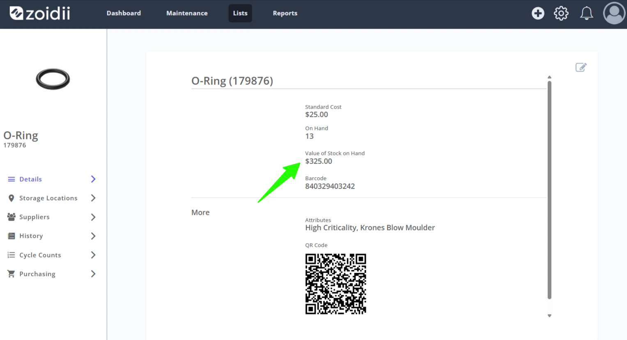Open the History sidebar link
This screenshot has height=340, width=627.
pos(31,236)
